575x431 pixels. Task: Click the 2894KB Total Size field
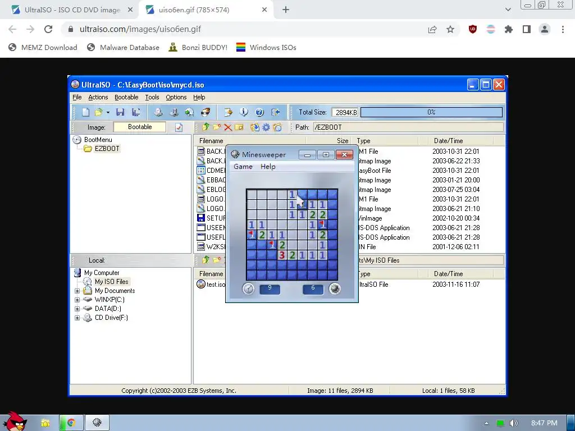[x=345, y=112]
